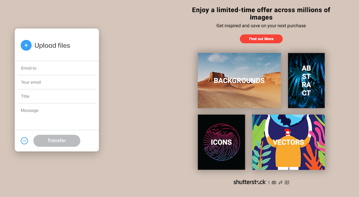Open the three-dots transfer options icon

pyautogui.click(x=24, y=141)
